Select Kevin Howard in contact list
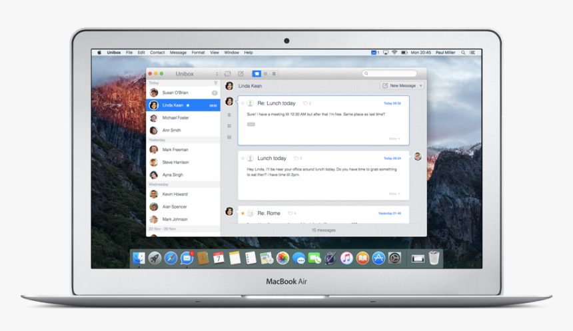Viewport: 573px width, 331px height. pyautogui.click(x=183, y=194)
